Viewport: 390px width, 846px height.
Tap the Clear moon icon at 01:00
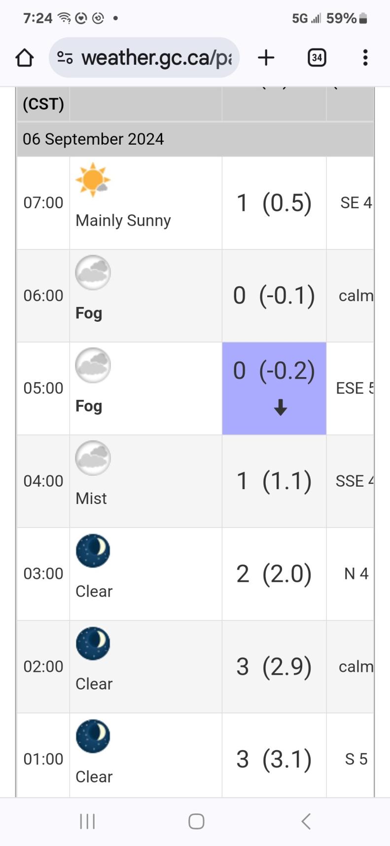[x=93, y=736]
